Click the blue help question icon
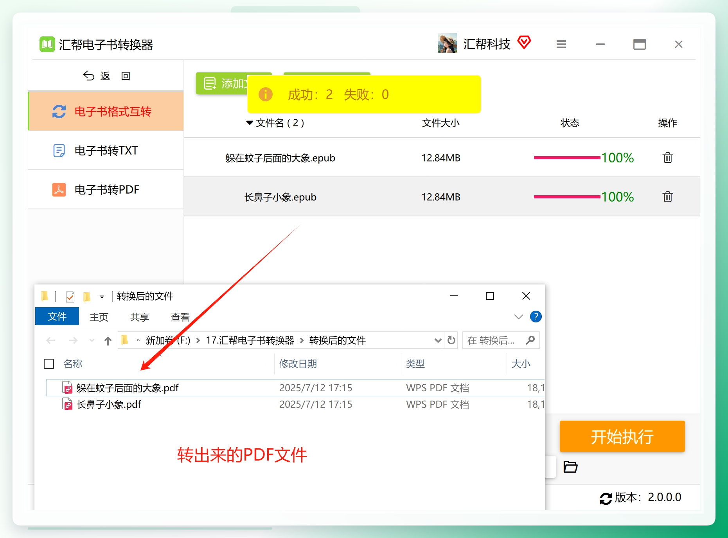The width and height of the screenshot is (728, 538). [536, 317]
